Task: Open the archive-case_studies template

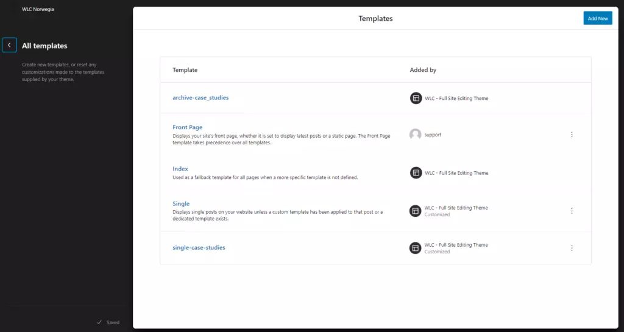Action: (x=200, y=97)
